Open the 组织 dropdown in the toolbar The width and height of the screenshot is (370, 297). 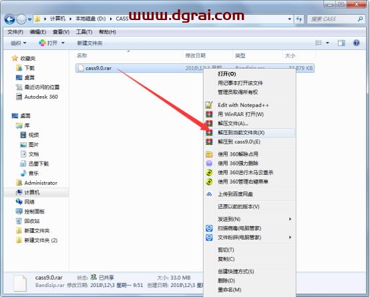pos(19,43)
